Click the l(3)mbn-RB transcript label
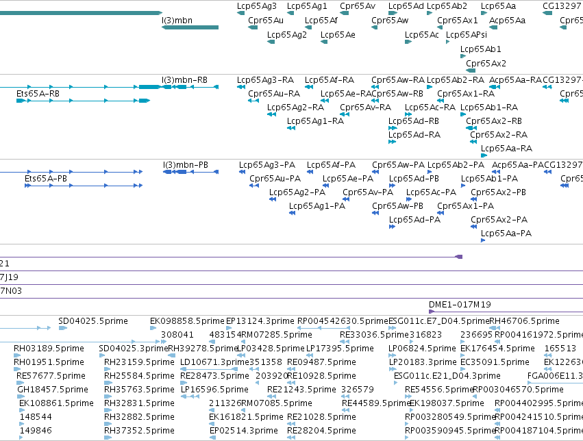The width and height of the screenshot is (583, 441). click(184, 80)
